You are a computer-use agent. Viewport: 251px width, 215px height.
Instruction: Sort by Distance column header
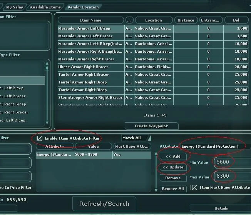(x=186, y=20)
